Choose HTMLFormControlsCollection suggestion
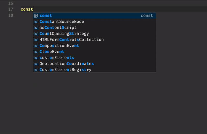The height and width of the screenshot is (134, 207). click(94, 40)
